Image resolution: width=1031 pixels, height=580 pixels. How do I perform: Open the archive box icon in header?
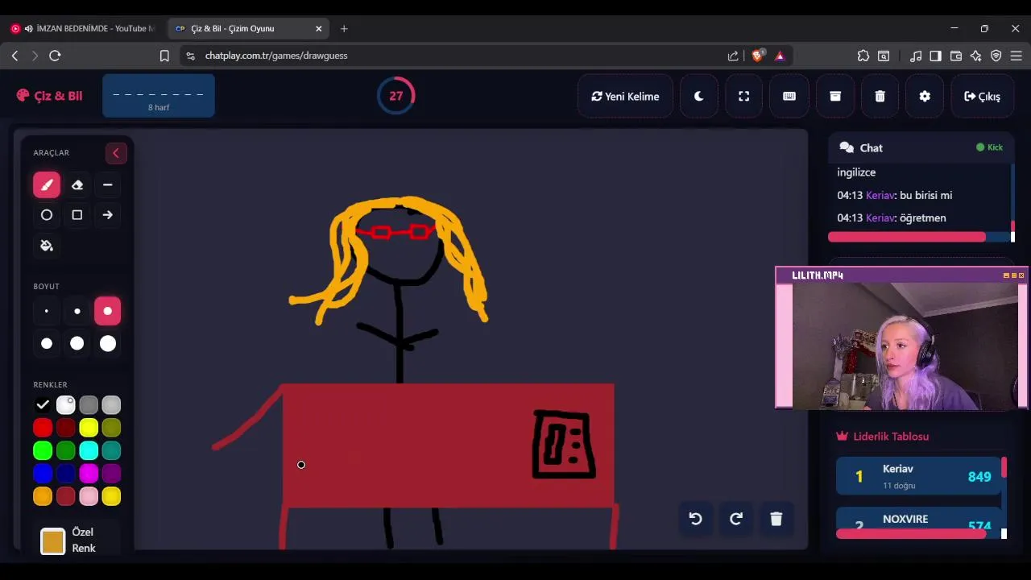(x=835, y=96)
